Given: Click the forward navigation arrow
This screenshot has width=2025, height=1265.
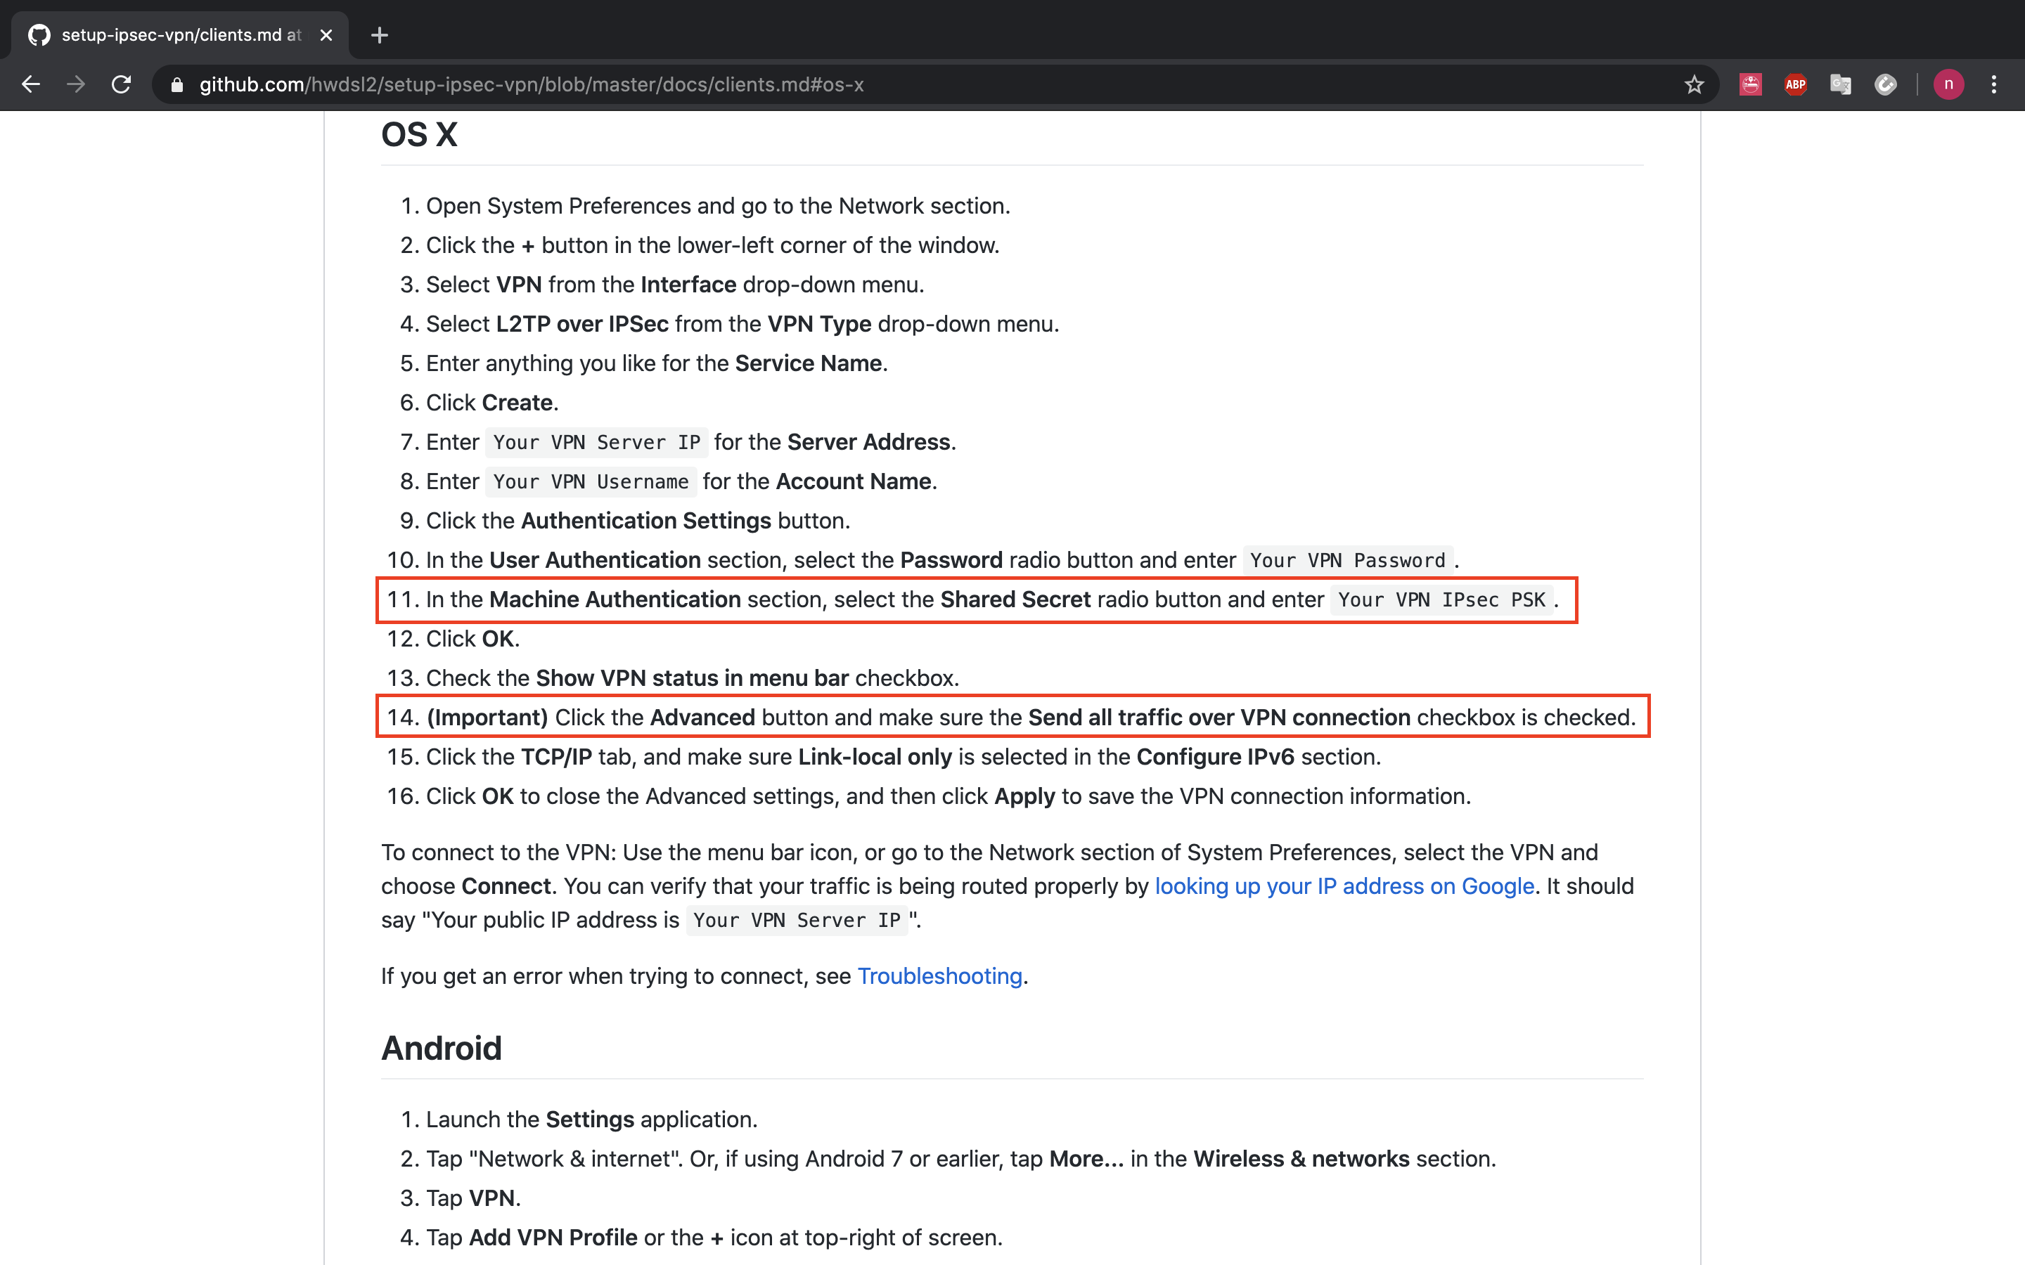Looking at the screenshot, I should tap(76, 84).
